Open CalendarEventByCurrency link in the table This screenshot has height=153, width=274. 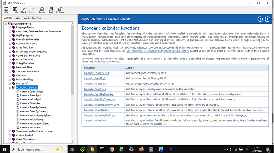coord(99,99)
